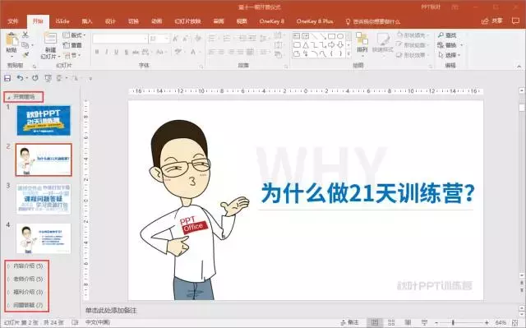Toggle bold formatting

pyautogui.click(x=97, y=52)
